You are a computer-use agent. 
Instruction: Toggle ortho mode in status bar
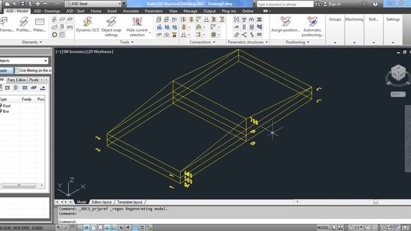coord(79,228)
